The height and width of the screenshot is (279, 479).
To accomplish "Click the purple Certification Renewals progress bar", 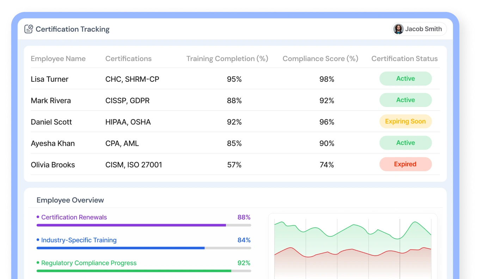I will point(144,225).
